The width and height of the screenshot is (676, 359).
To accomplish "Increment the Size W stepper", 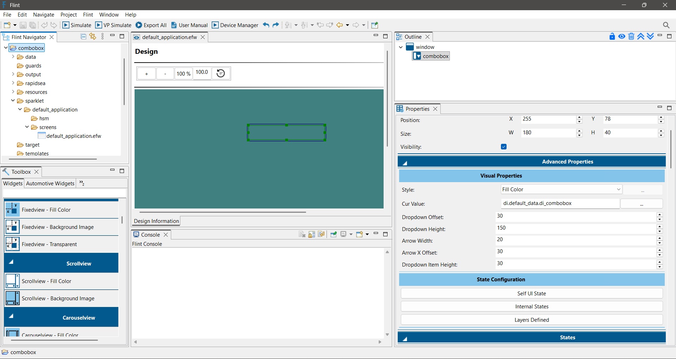I will tap(579, 130).
